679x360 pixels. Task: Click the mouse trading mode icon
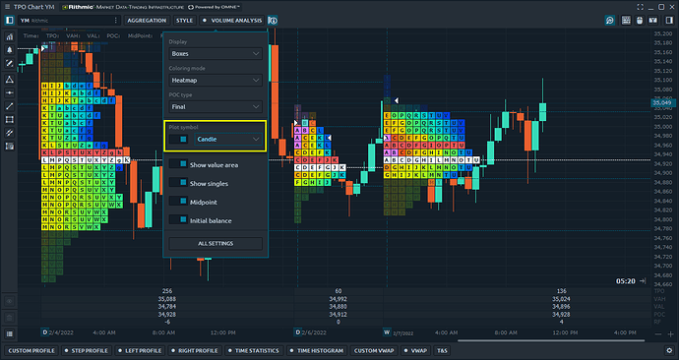[640, 21]
